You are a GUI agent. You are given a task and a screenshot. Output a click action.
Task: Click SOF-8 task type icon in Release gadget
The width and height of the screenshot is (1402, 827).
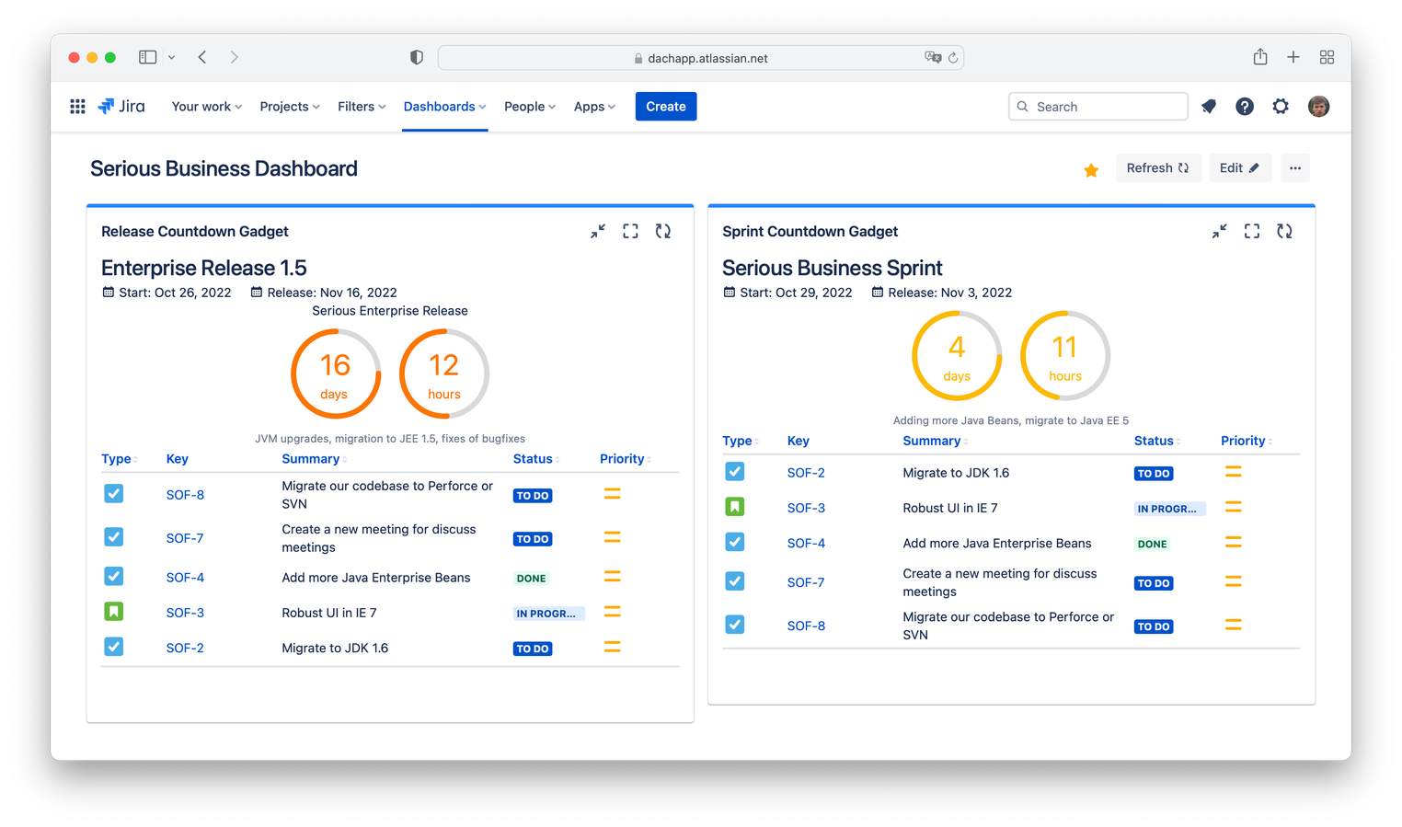114,494
